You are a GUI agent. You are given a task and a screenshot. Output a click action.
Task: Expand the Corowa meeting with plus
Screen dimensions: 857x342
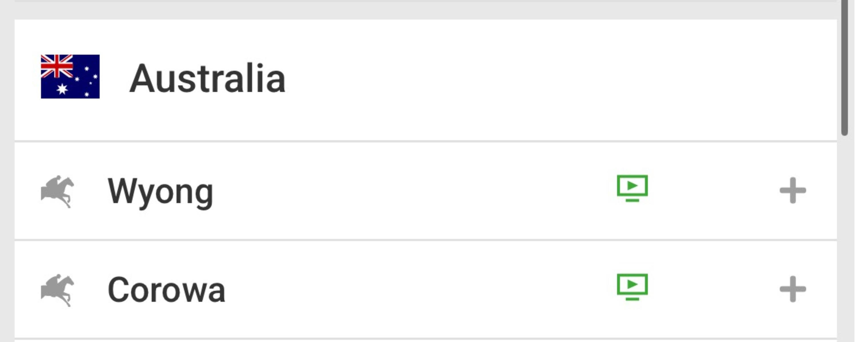coord(792,289)
